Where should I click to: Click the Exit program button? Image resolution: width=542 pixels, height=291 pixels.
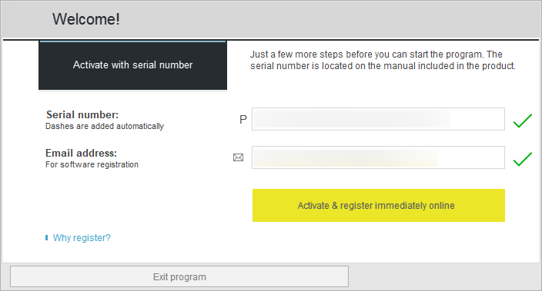(179, 276)
